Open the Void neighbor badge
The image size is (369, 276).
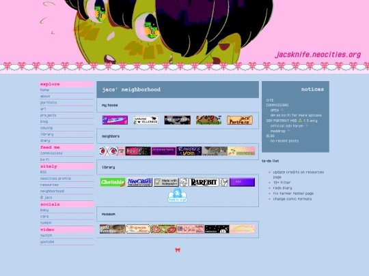click(x=189, y=151)
